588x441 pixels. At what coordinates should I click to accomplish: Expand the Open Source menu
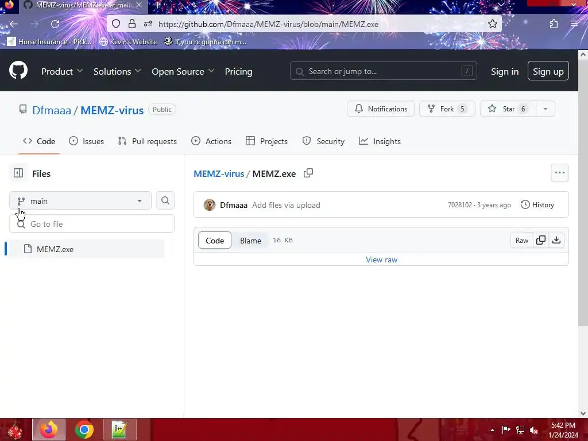tap(183, 71)
